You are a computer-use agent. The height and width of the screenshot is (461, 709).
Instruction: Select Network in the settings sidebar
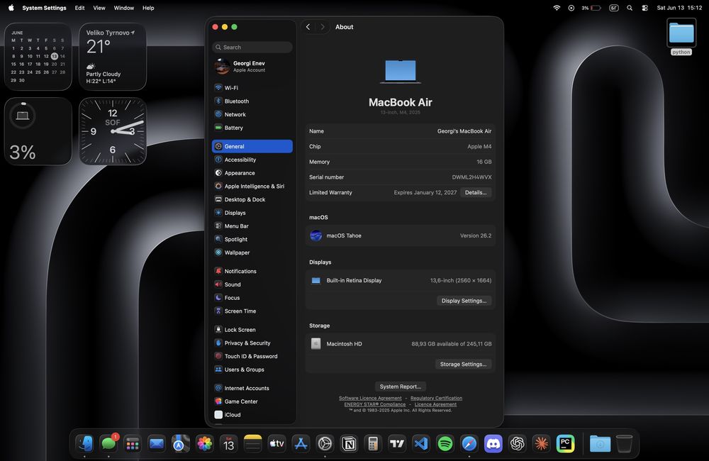coord(252,114)
